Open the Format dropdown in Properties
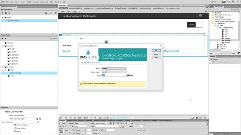This screenshot has width=241, height=135. point(80,123)
